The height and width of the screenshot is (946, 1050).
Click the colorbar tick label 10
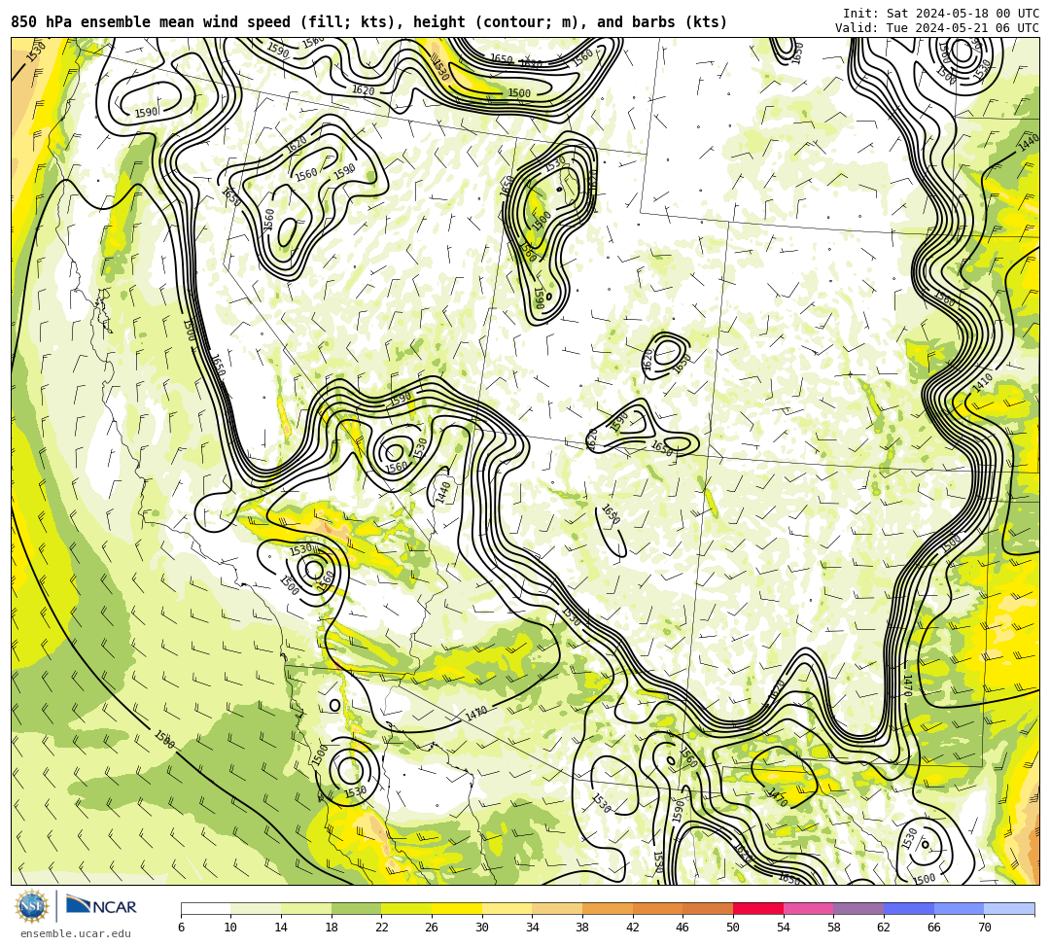click(231, 928)
